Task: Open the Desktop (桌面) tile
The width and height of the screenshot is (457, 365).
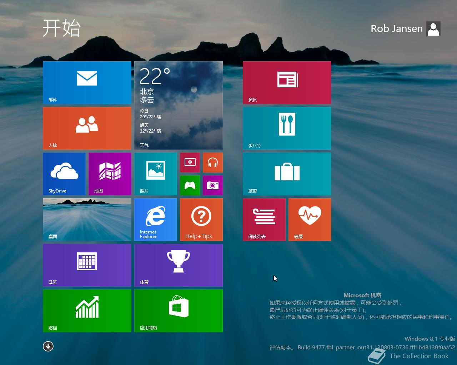Action: pos(87,220)
